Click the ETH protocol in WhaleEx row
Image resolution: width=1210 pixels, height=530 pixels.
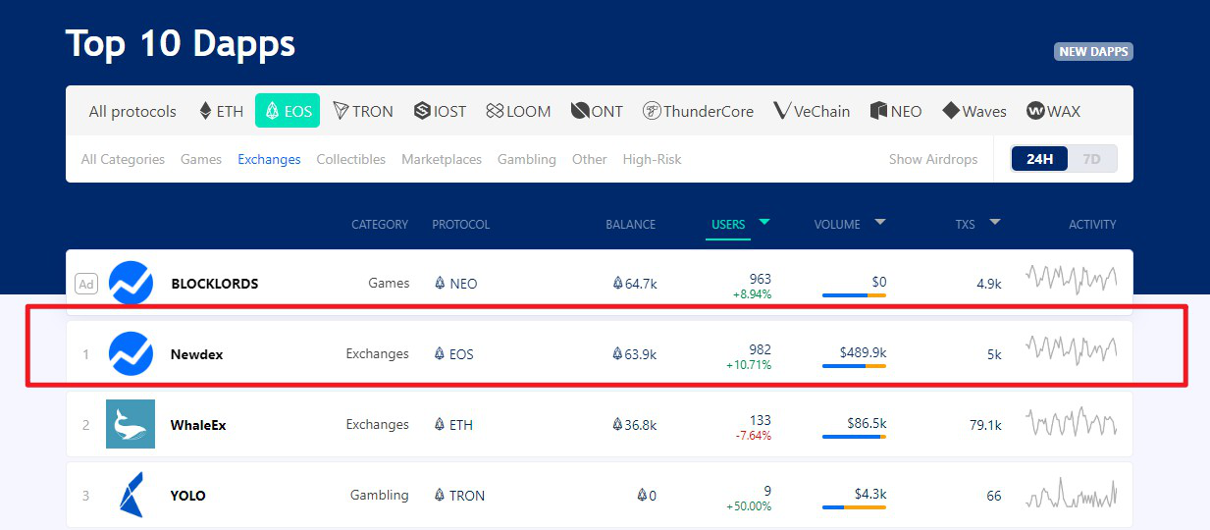pos(454,425)
